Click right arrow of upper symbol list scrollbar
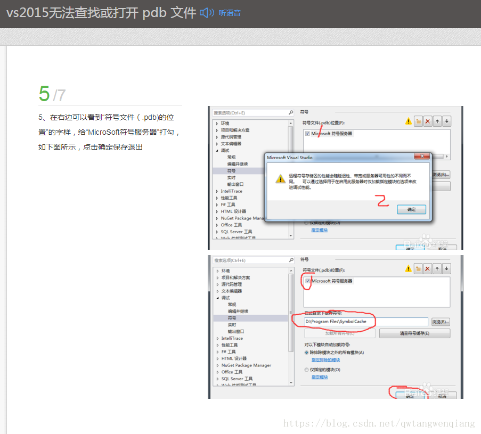Viewport: 481px width, 434px height. point(447,157)
